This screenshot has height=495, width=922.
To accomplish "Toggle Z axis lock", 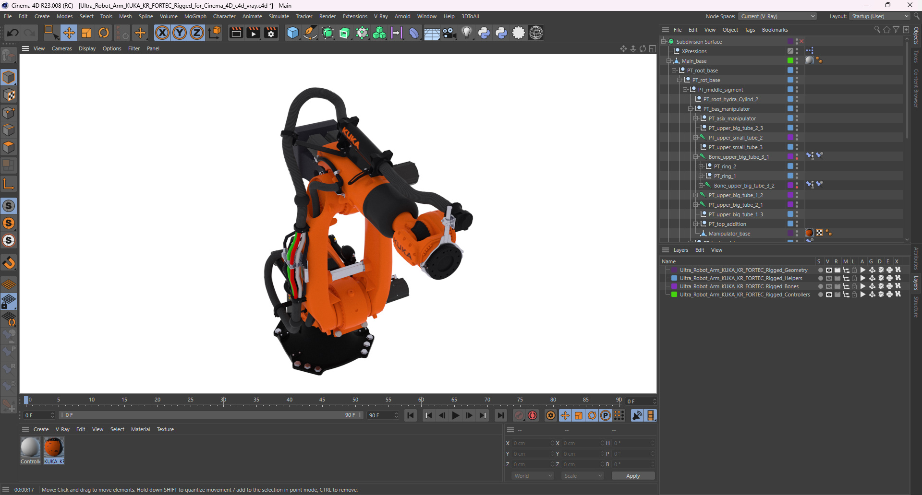I will click(x=197, y=33).
